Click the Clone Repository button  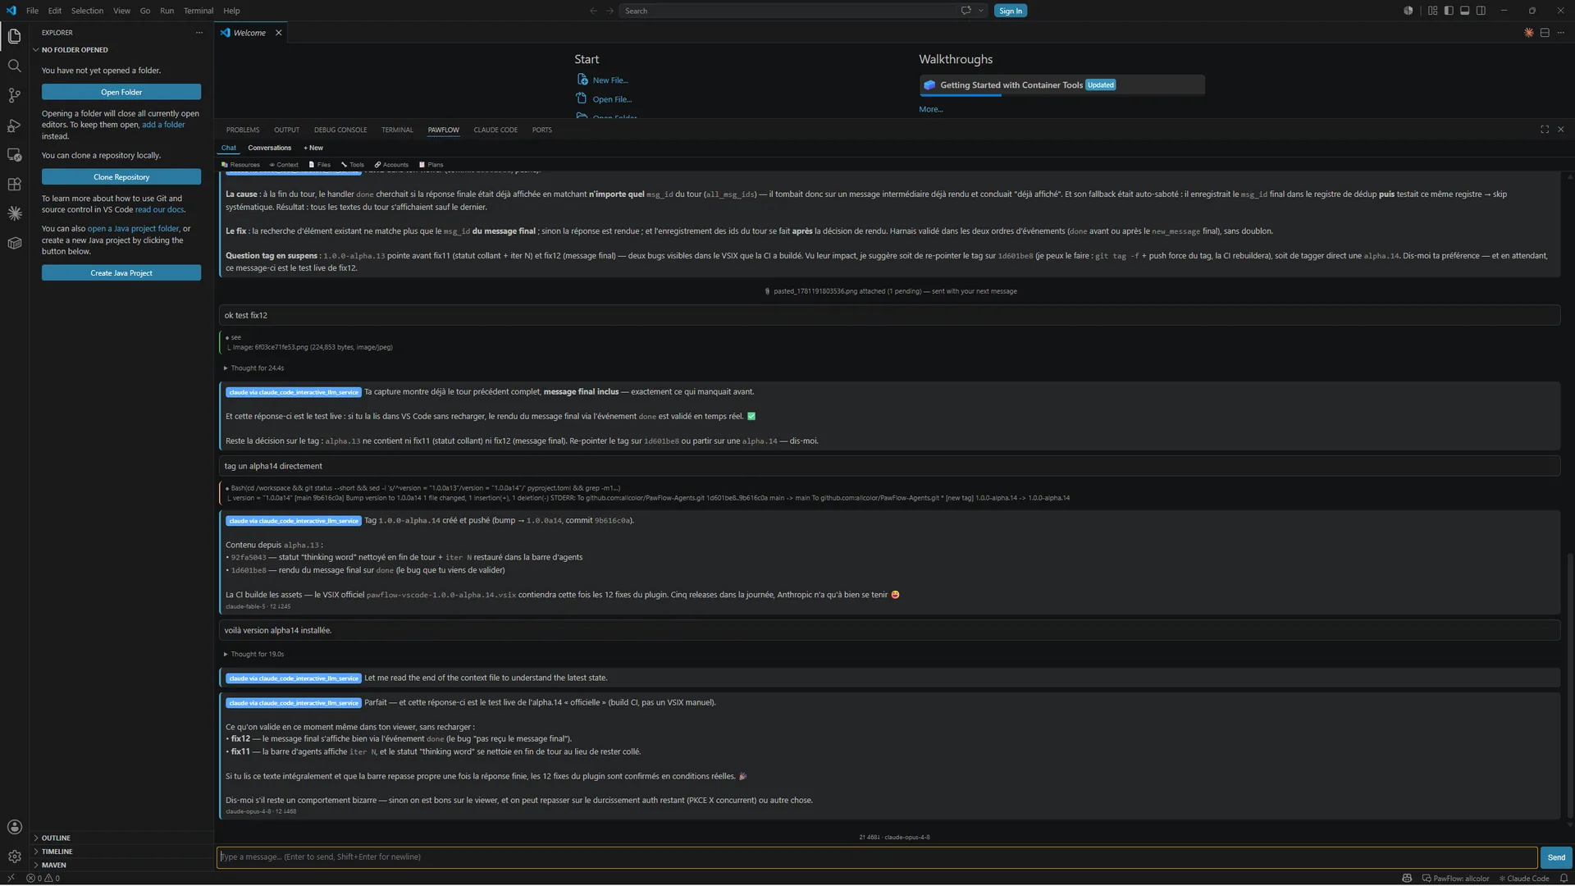[121, 177]
